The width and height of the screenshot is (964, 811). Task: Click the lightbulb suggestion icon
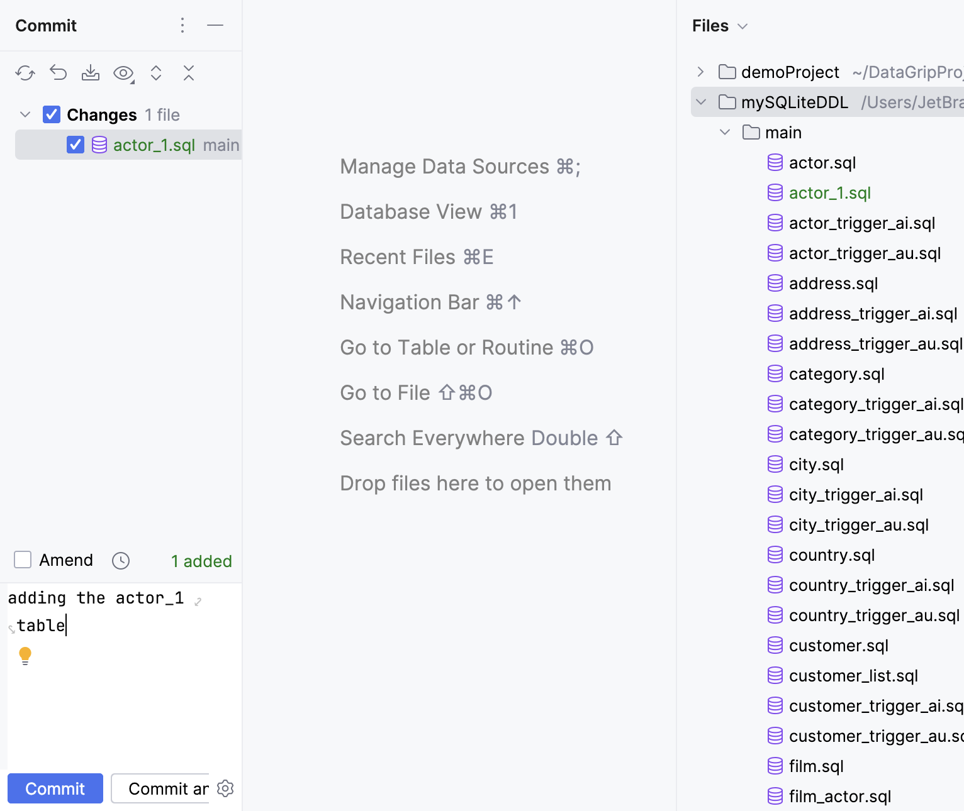[x=25, y=656]
